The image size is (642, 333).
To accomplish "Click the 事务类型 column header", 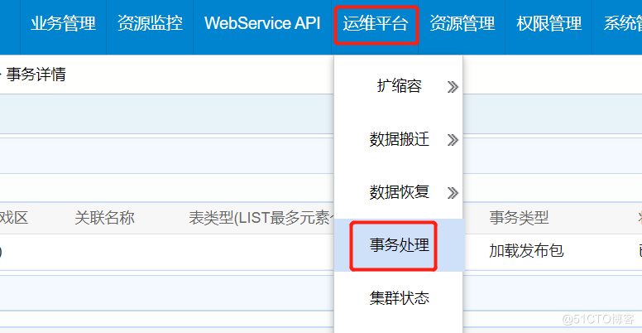I will tap(519, 218).
